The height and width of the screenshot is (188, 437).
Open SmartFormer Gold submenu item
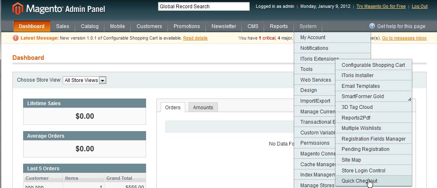click(373, 96)
